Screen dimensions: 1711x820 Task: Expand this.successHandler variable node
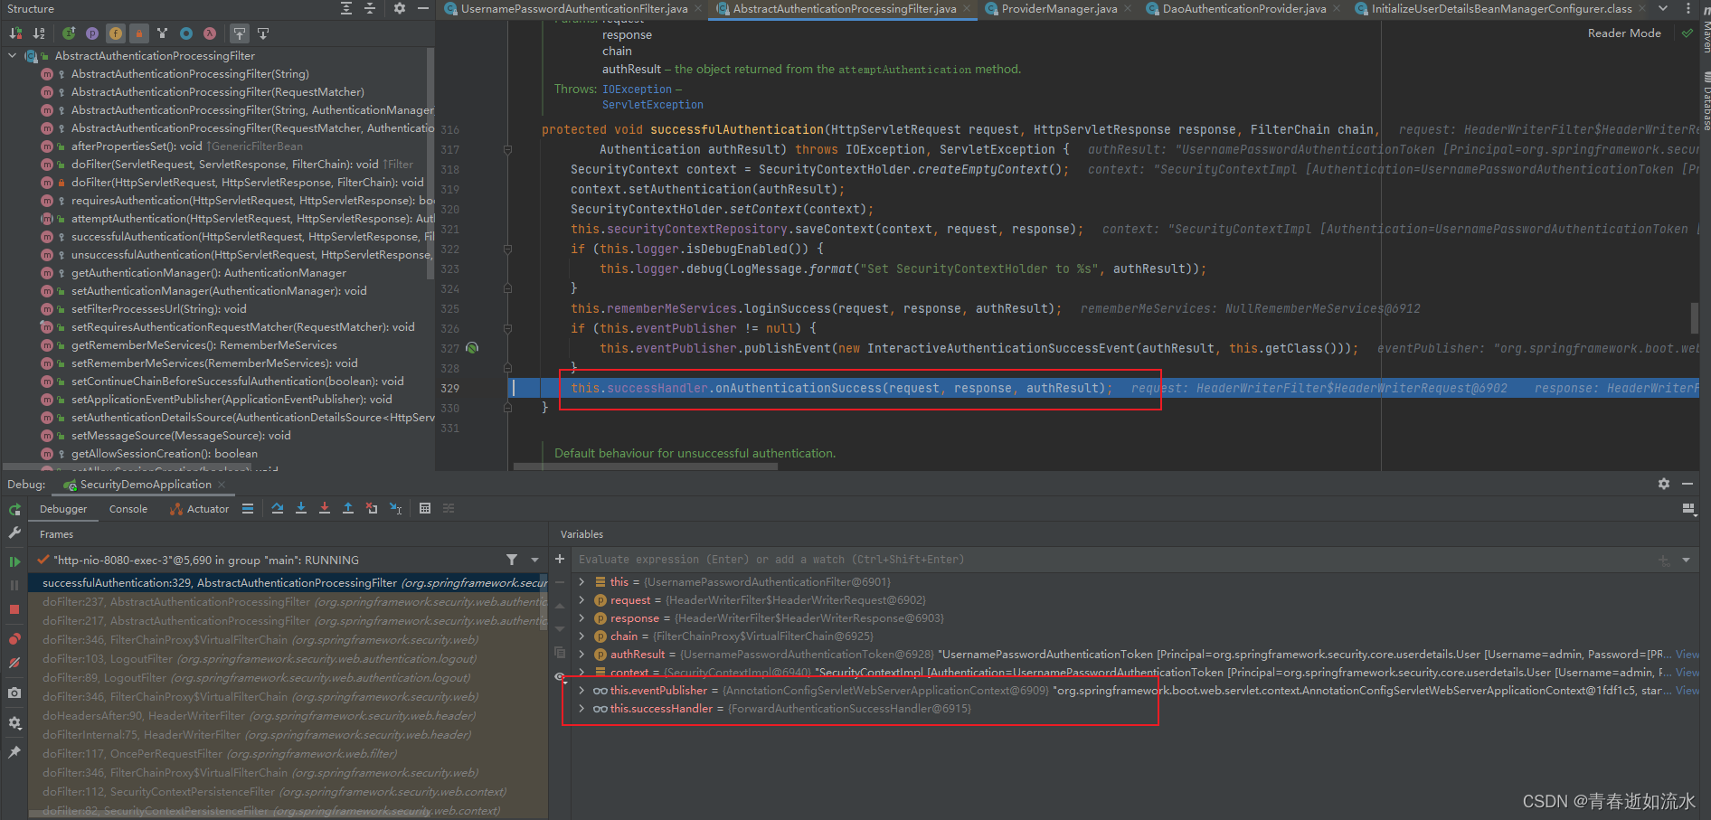pyautogui.click(x=581, y=709)
